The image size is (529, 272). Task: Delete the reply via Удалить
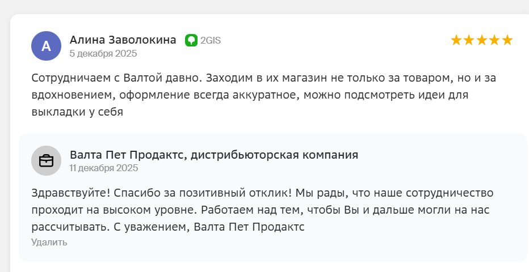49,242
